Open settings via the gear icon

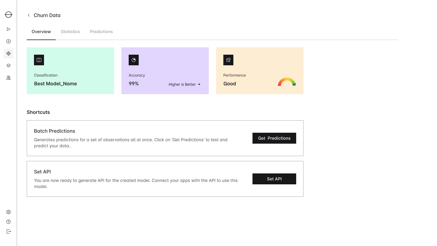click(8, 212)
